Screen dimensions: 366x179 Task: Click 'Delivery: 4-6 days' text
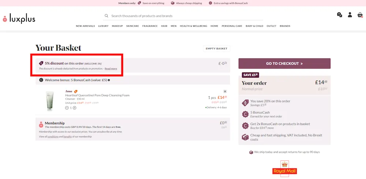click(x=216, y=107)
